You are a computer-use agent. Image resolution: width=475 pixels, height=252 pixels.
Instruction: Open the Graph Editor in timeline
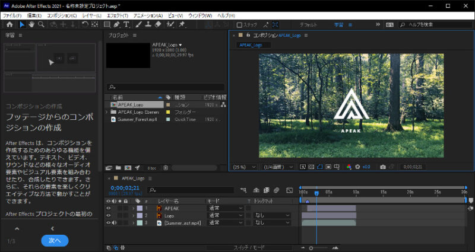(x=290, y=190)
